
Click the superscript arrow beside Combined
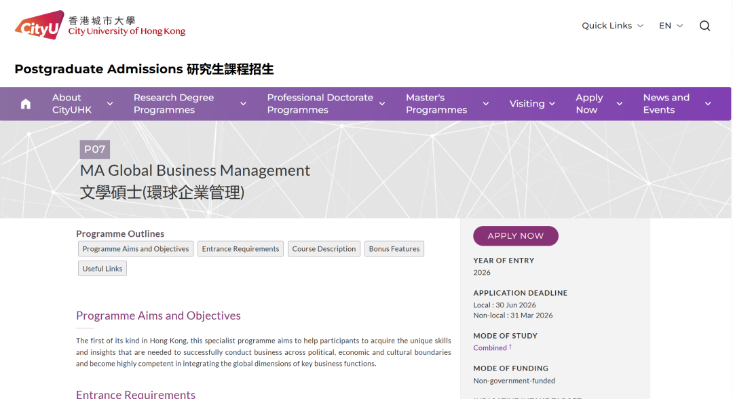508,345
